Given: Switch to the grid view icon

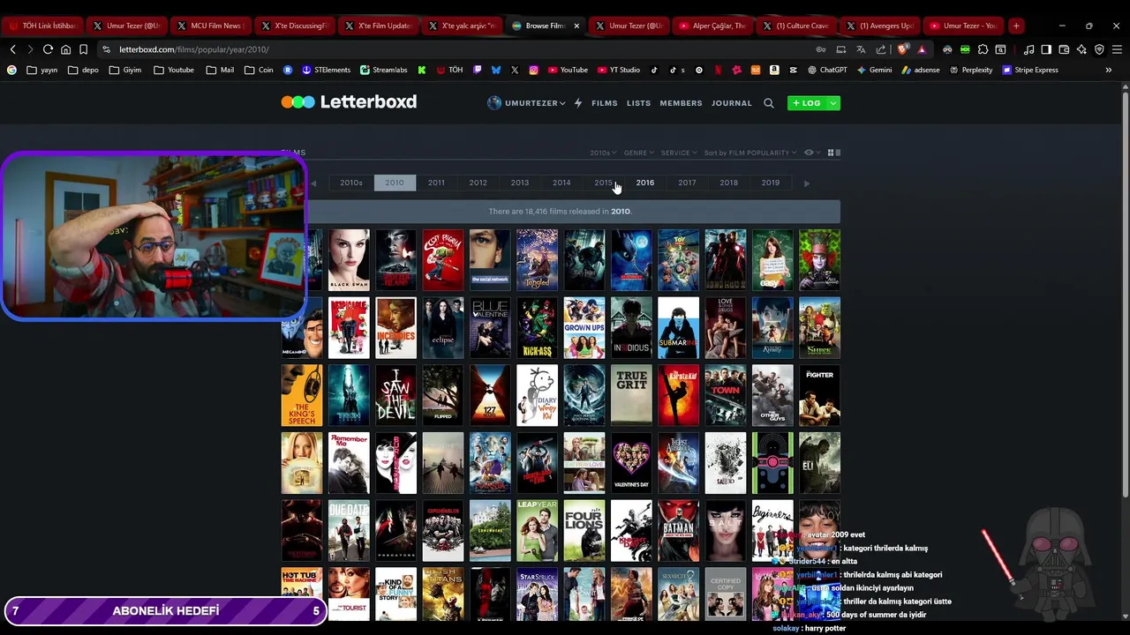Looking at the screenshot, I should 831,153.
